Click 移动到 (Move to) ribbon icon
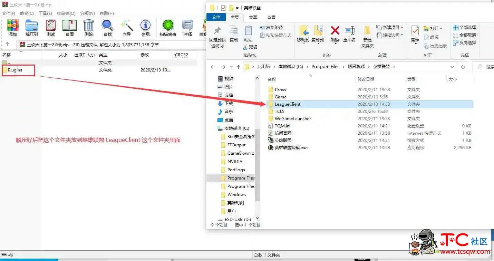 [x=303, y=34]
